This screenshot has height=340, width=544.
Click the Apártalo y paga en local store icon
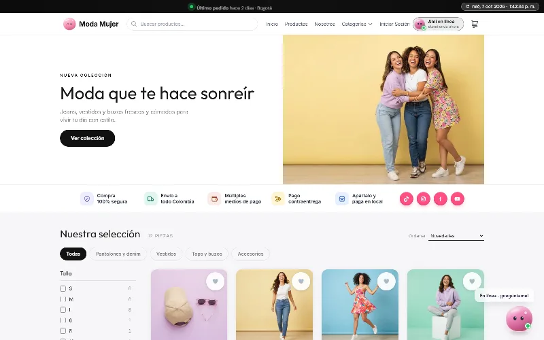[342, 199]
